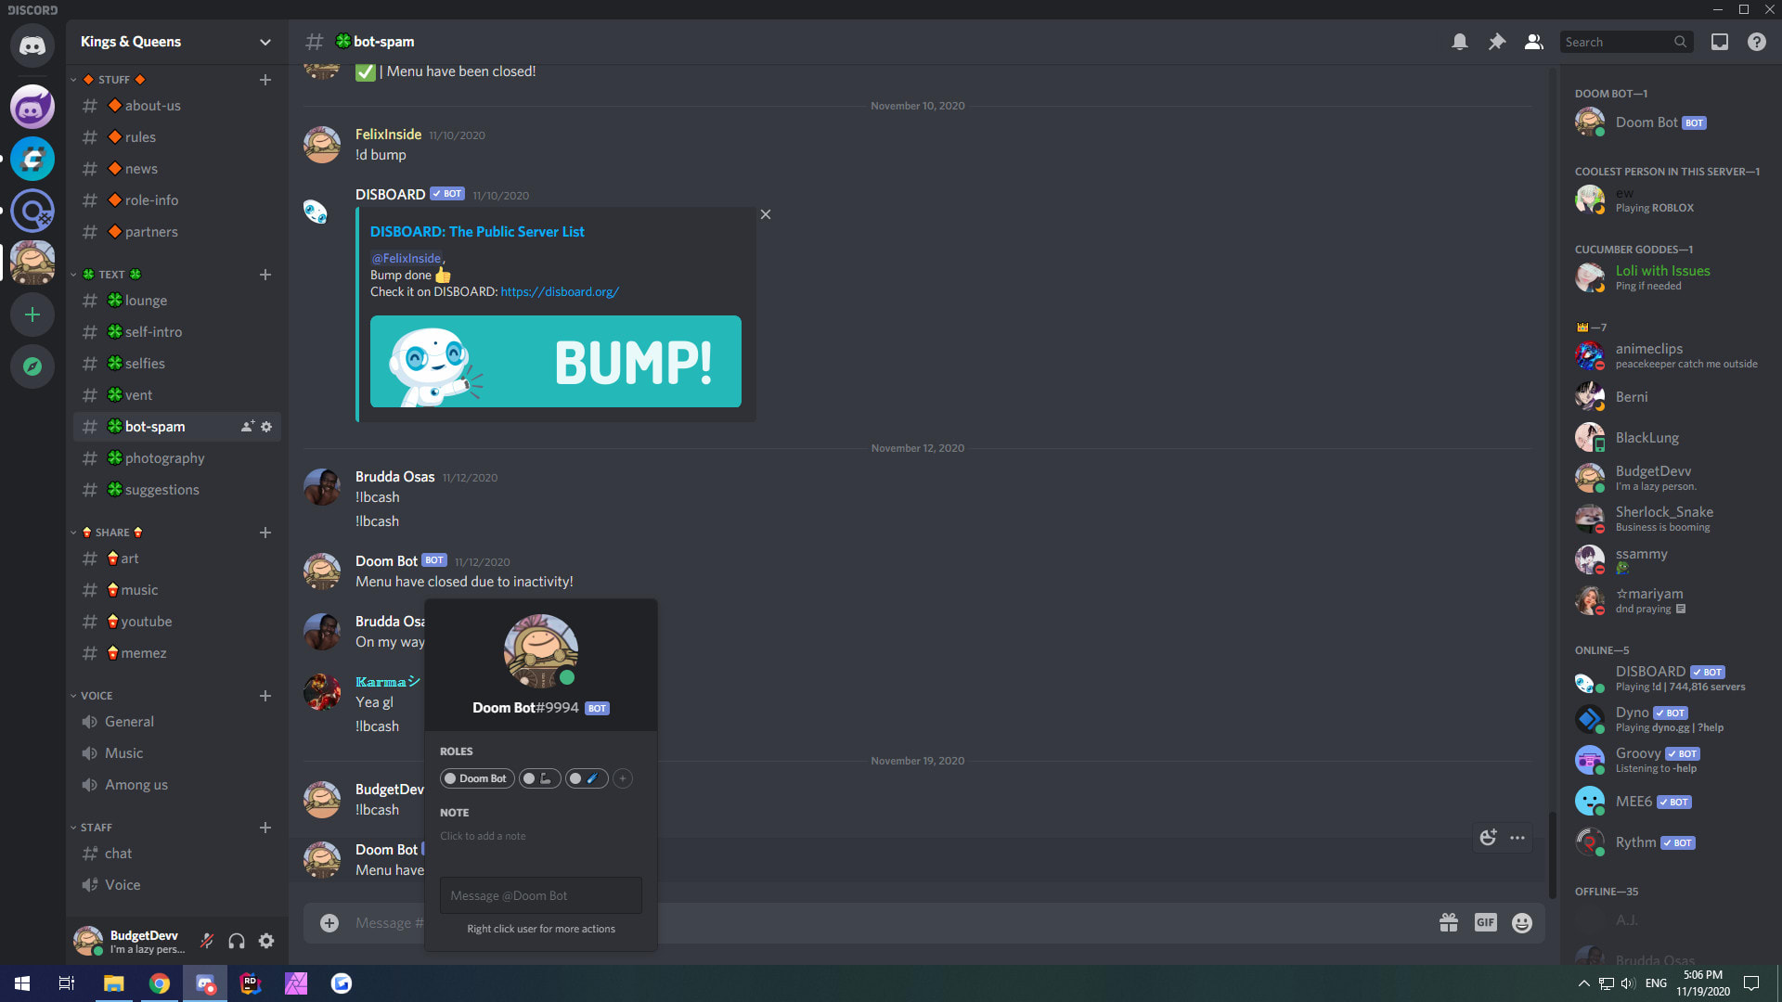Open the More options menu on the hovered message

pyautogui.click(x=1517, y=837)
